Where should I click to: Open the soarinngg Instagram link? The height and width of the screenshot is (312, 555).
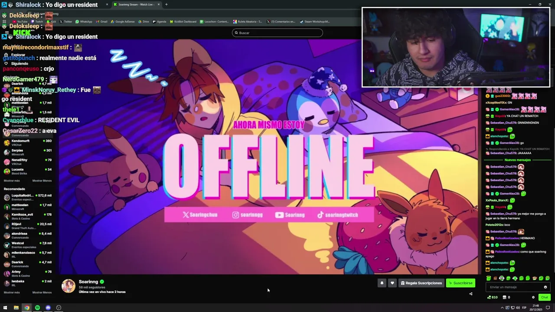click(x=248, y=215)
